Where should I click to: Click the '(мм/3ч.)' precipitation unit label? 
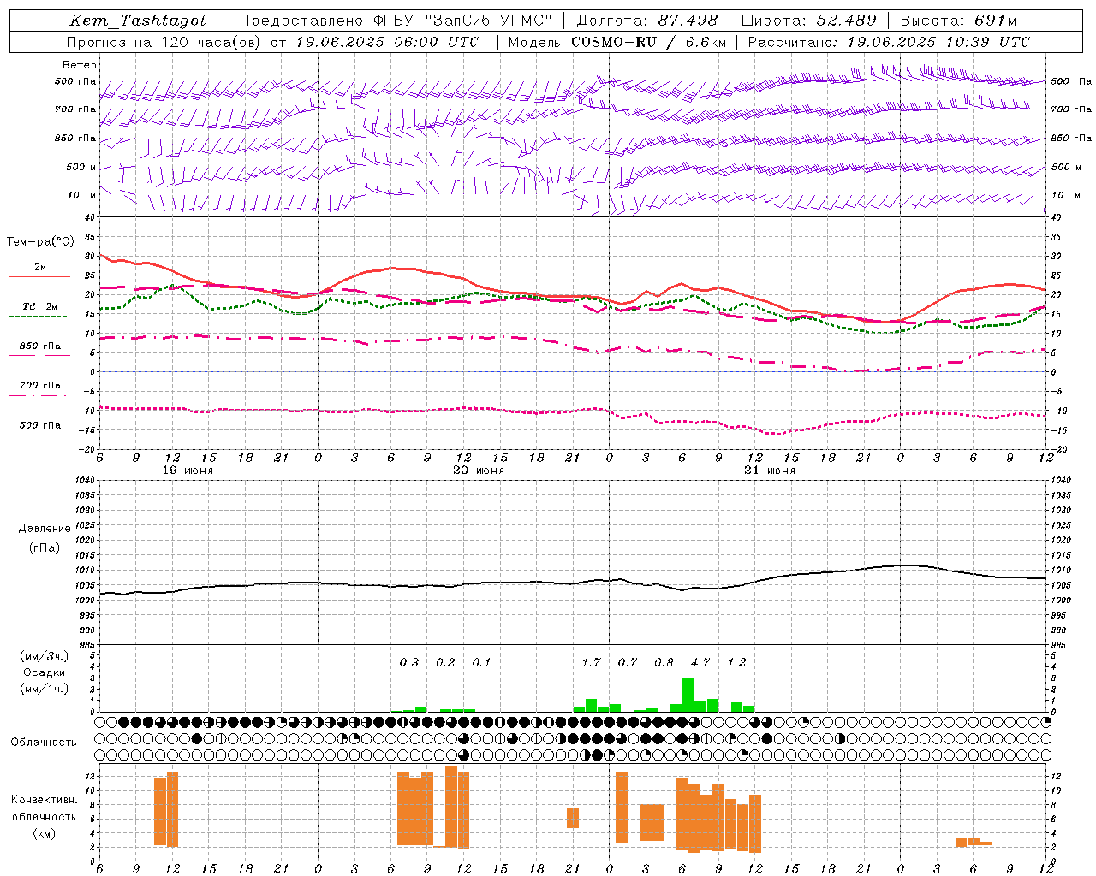45,656
